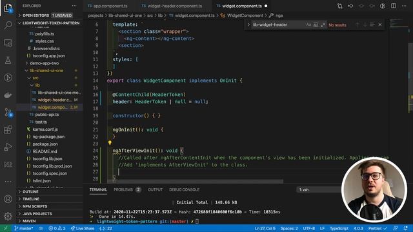The image size is (413, 232).
Task: Open the Testing flask view
Action: click(x=8, y=60)
